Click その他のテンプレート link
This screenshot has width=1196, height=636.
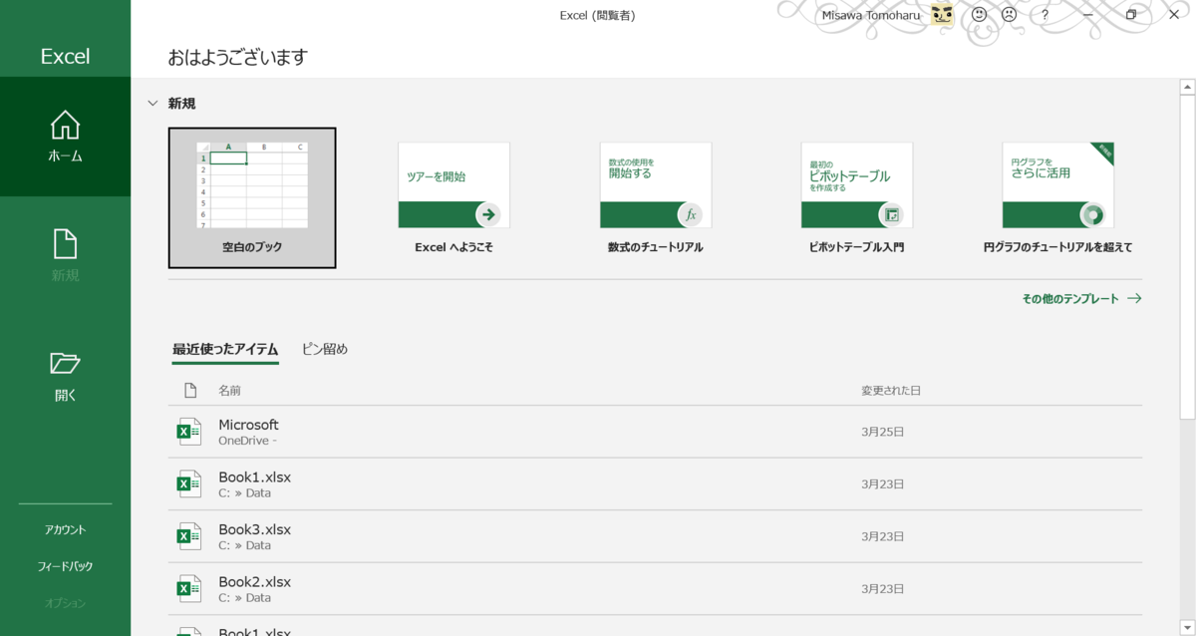coord(1081,298)
